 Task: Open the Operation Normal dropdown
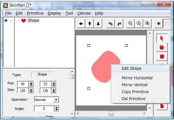(56, 99)
